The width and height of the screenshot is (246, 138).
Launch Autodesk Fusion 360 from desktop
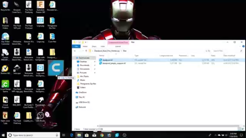coord(41,7)
